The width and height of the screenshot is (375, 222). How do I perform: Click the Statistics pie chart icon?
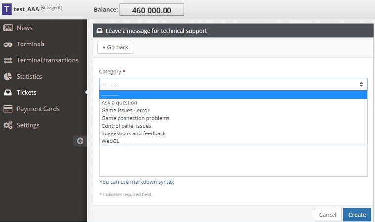pyautogui.click(x=8, y=77)
